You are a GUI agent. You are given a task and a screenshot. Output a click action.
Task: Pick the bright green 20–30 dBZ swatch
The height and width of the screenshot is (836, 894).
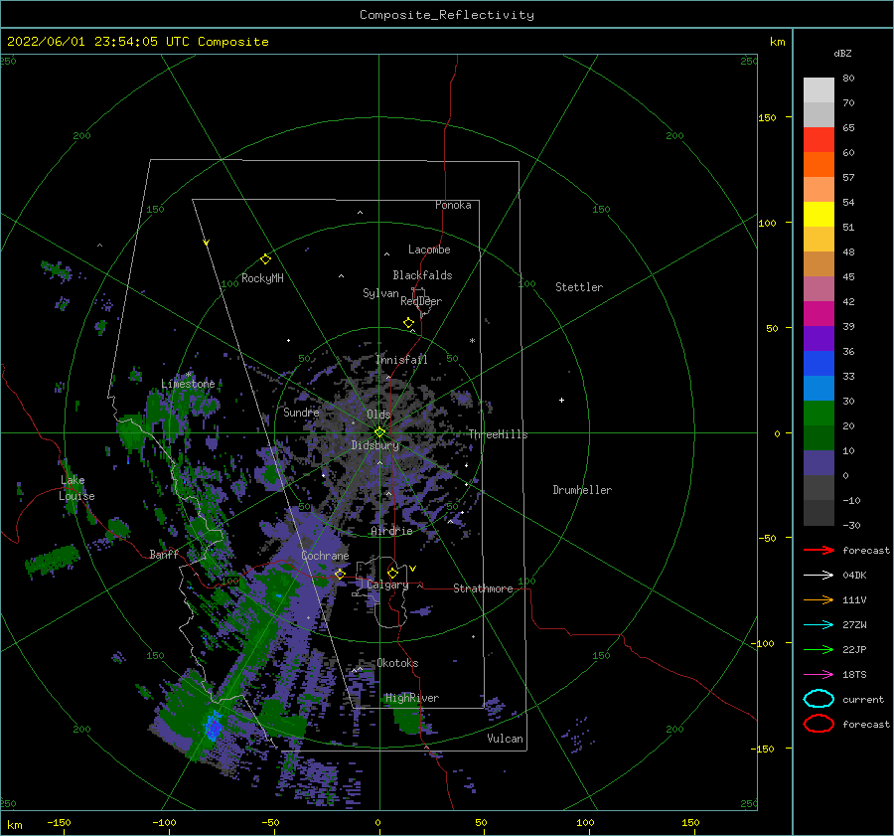[819, 414]
